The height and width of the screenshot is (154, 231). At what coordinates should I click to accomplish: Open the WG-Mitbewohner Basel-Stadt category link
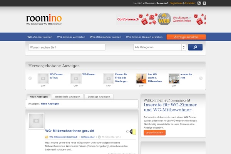coord(63,137)
